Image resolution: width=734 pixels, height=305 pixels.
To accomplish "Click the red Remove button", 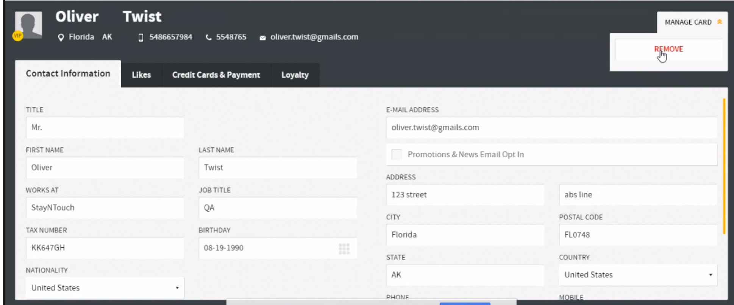I will pyautogui.click(x=669, y=49).
